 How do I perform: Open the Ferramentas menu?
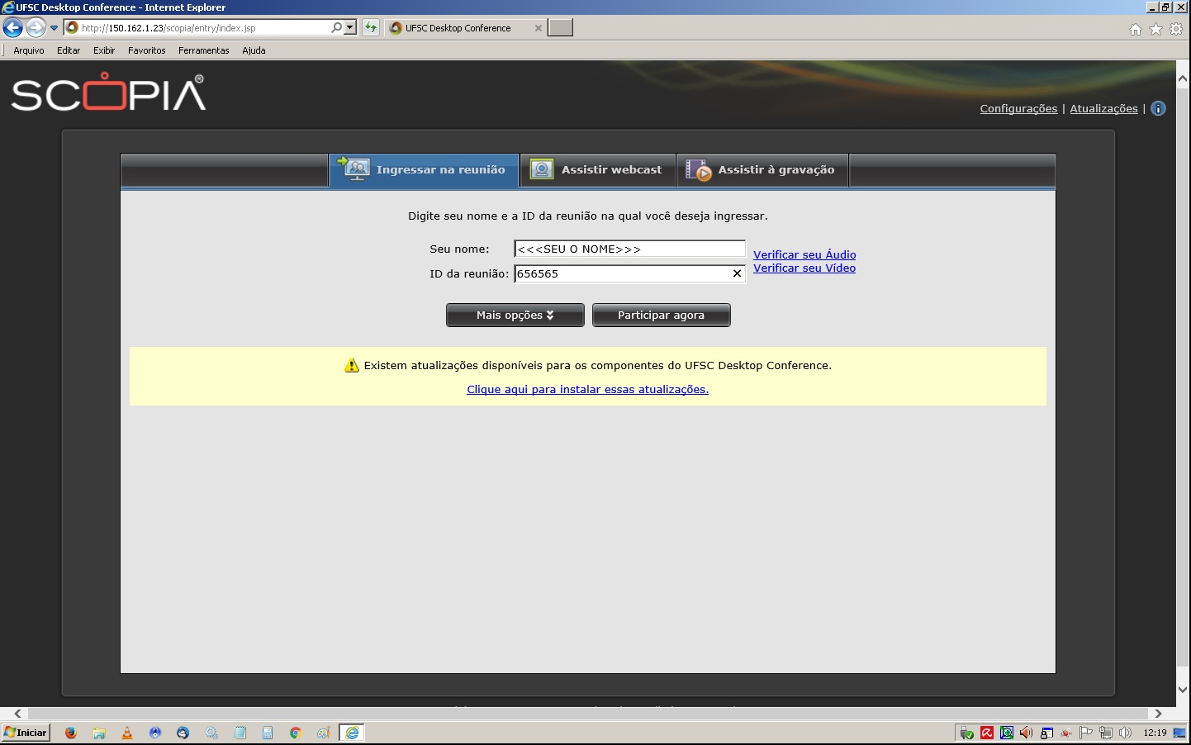point(204,50)
